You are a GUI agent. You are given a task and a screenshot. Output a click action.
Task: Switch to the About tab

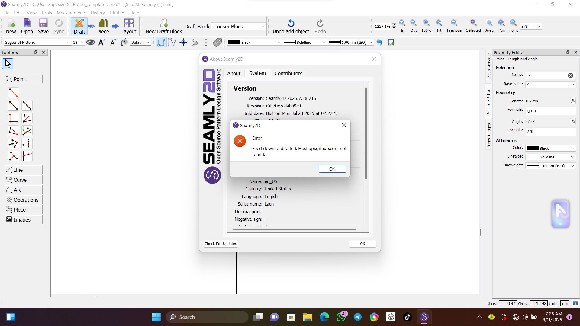pyautogui.click(x=234, y=73)
